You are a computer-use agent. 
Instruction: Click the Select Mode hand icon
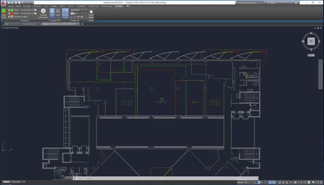(x=91, y=12)
